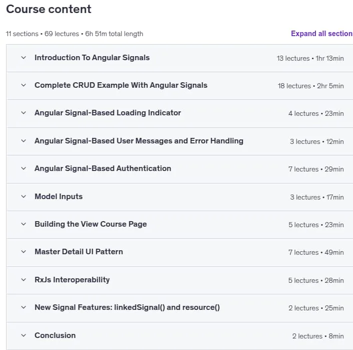Expand all sections link

coord(322,34)
